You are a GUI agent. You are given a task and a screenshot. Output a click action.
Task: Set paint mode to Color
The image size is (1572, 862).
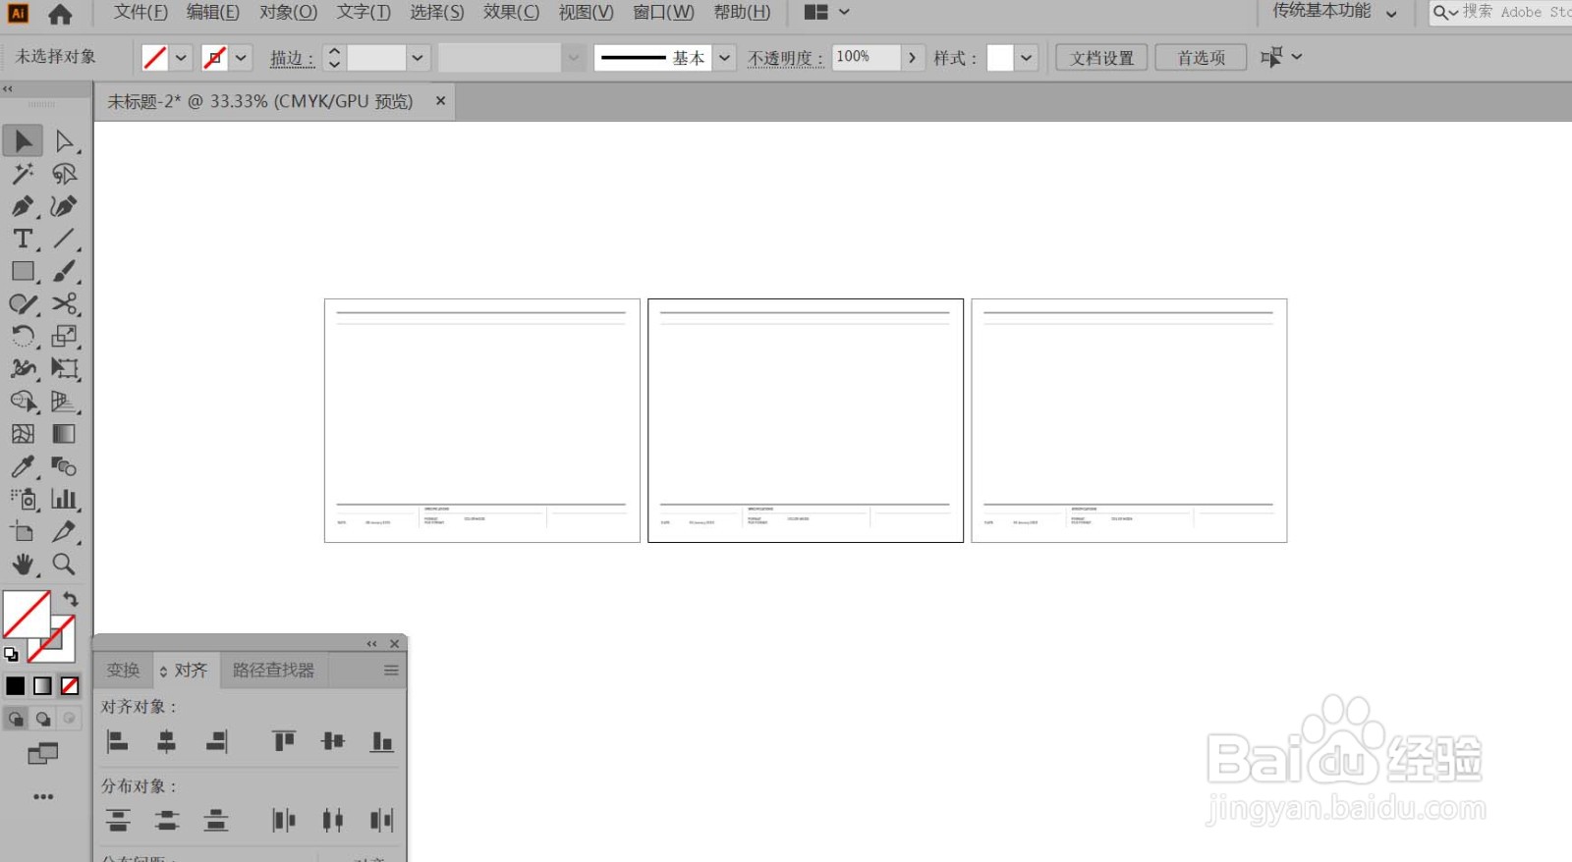coord(16,685)
